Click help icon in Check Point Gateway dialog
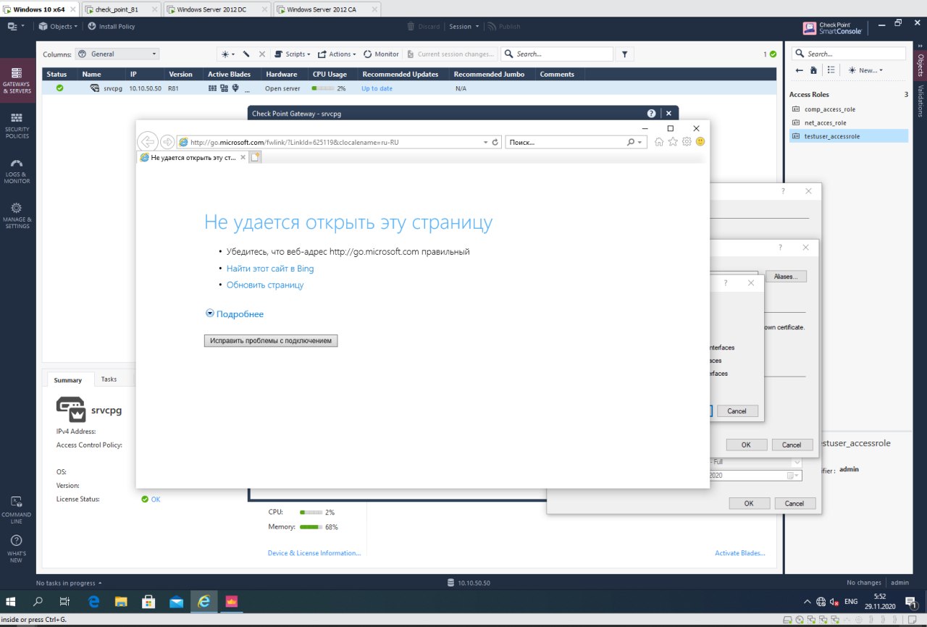The width and height of the screenshot is (927, 627). (x=652, y=114)
